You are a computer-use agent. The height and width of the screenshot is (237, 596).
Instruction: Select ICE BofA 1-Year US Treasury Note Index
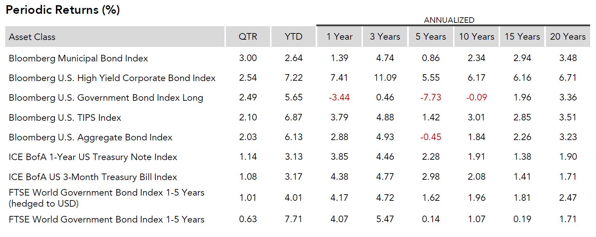[93, 157]
